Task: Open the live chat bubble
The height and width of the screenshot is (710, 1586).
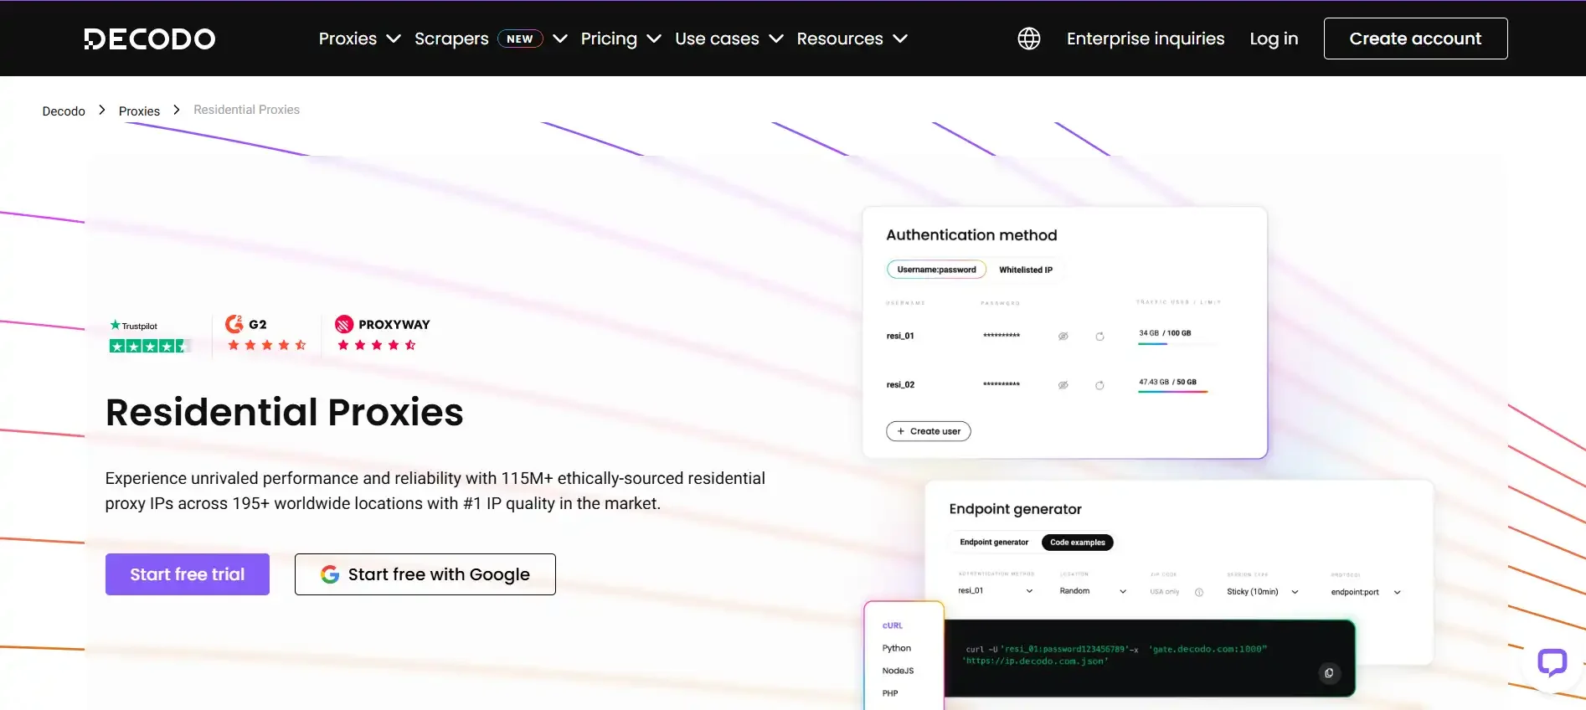Action: (1552, 663)
